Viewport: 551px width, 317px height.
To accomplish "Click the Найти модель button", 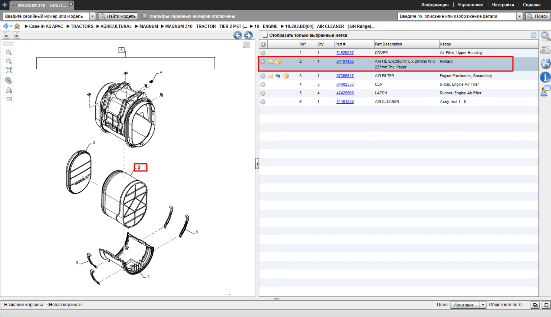I will pos(118,16).
